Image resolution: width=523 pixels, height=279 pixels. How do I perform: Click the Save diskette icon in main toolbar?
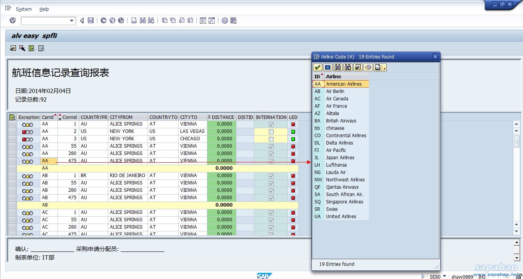[x=90, y=21]
